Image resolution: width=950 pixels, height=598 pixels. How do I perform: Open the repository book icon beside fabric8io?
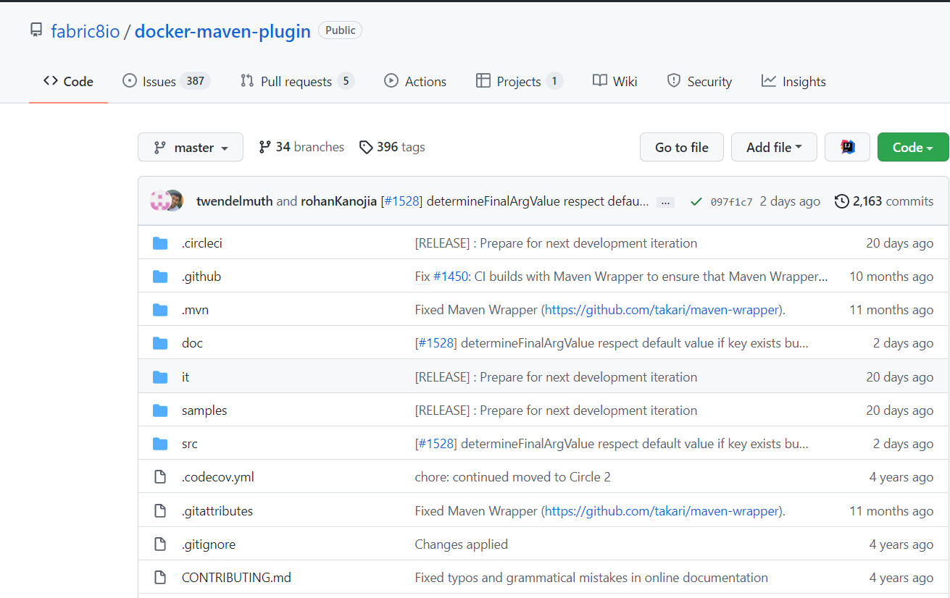(x=36, y=29)
